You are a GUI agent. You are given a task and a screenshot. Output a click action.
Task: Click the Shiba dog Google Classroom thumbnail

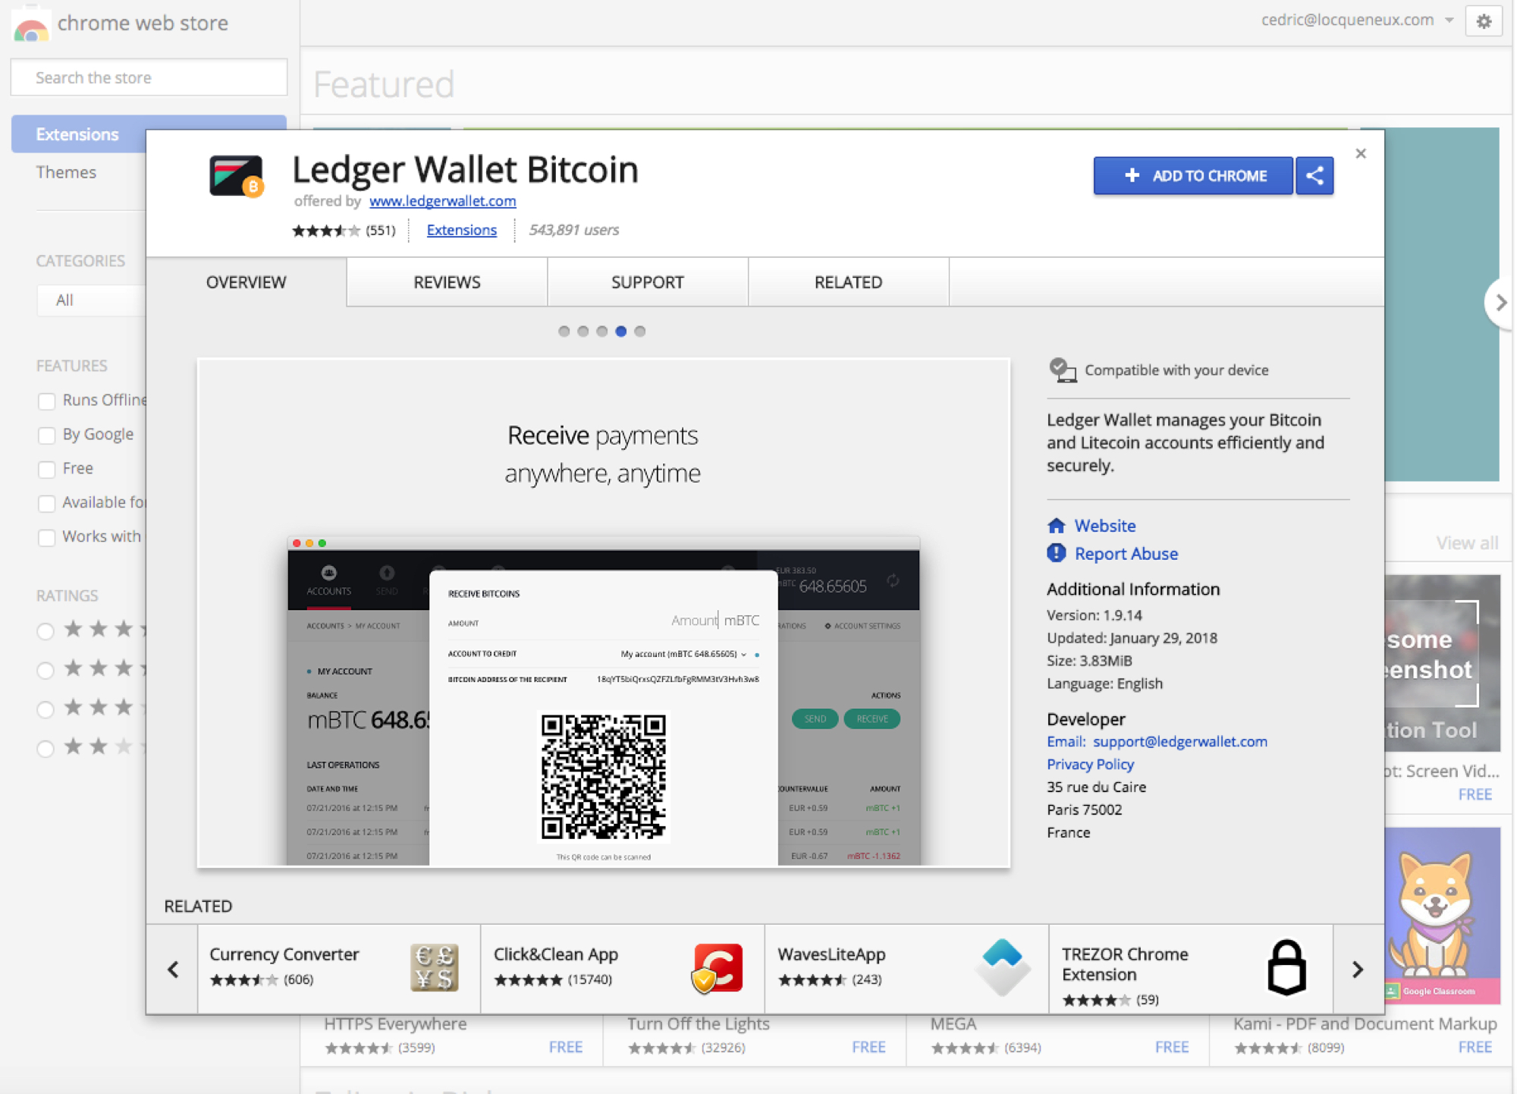point(1443,916)
